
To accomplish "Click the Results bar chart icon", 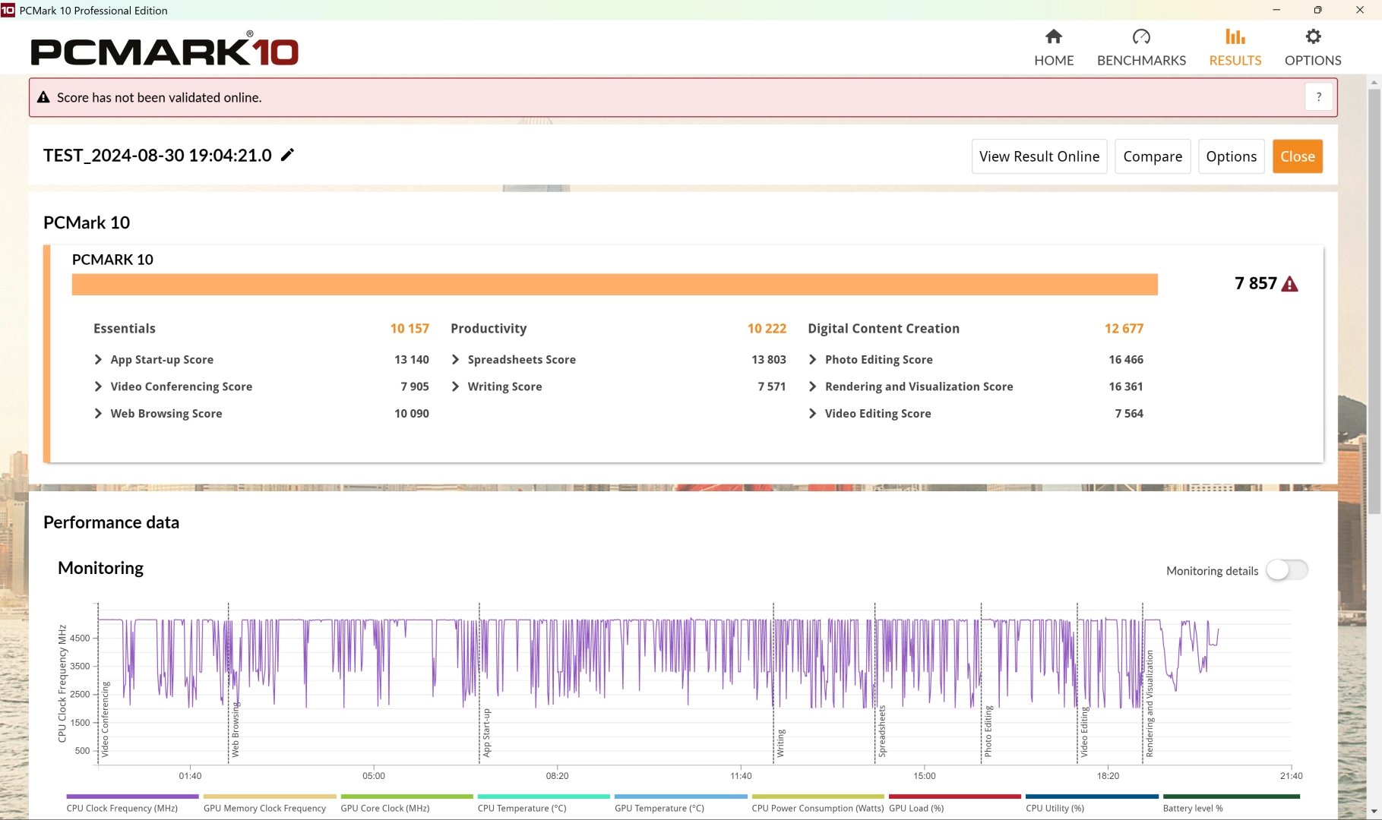I will tap(1235, 36).
